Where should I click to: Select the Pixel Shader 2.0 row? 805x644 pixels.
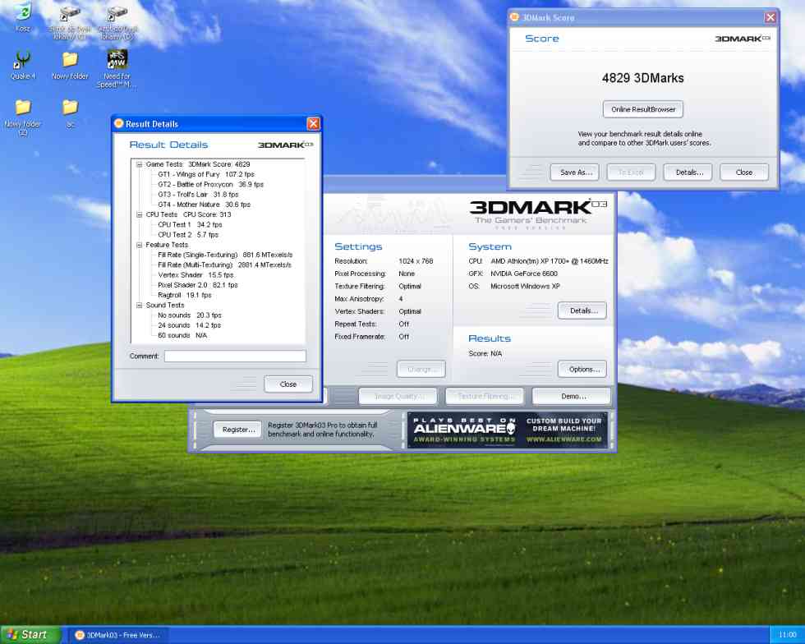(x=198, y=285)
